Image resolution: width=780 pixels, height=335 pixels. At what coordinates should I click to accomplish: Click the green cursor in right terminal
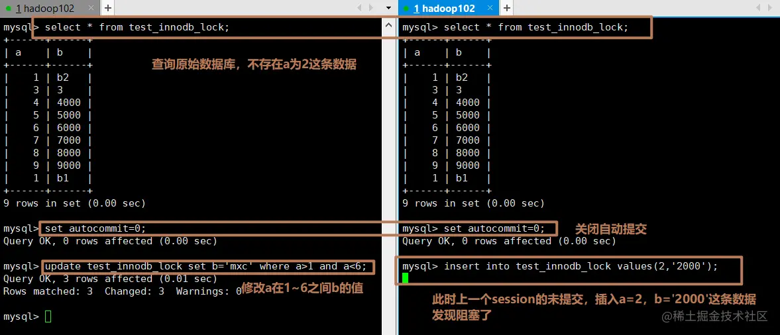(x=405, y=279)
